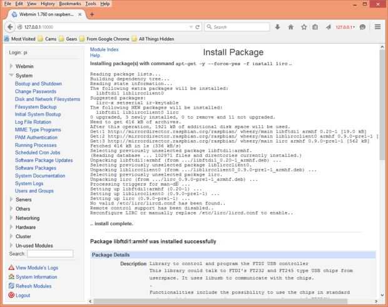This screenshot has height=307, width=388.
Task: Click the browser Search box
Action: pos(237,27)
